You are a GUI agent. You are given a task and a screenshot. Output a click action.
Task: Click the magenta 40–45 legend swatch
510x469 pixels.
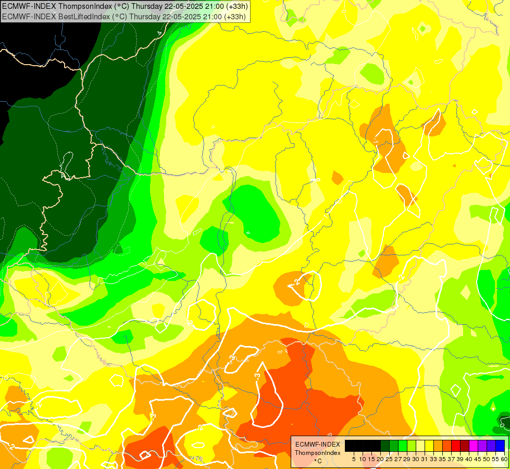click(x=474, y=446)
